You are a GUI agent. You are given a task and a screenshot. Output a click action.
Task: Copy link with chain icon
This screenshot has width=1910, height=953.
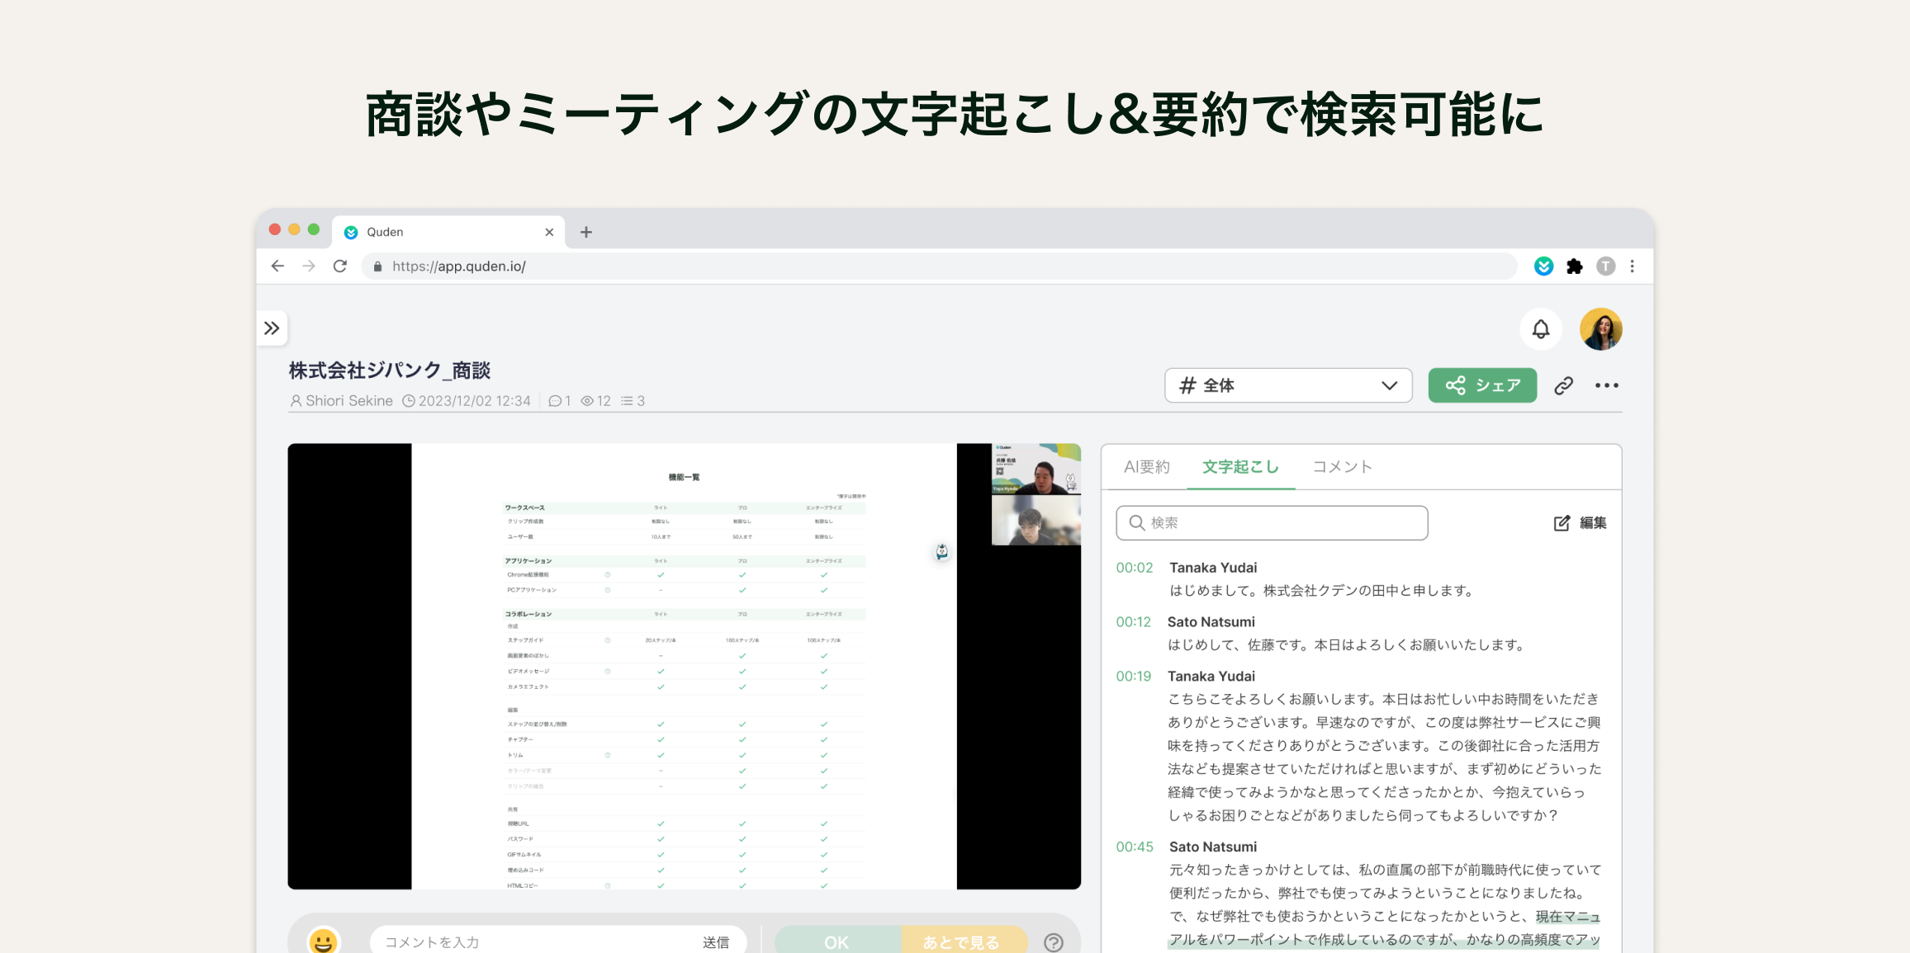(x=1563, y=385)
